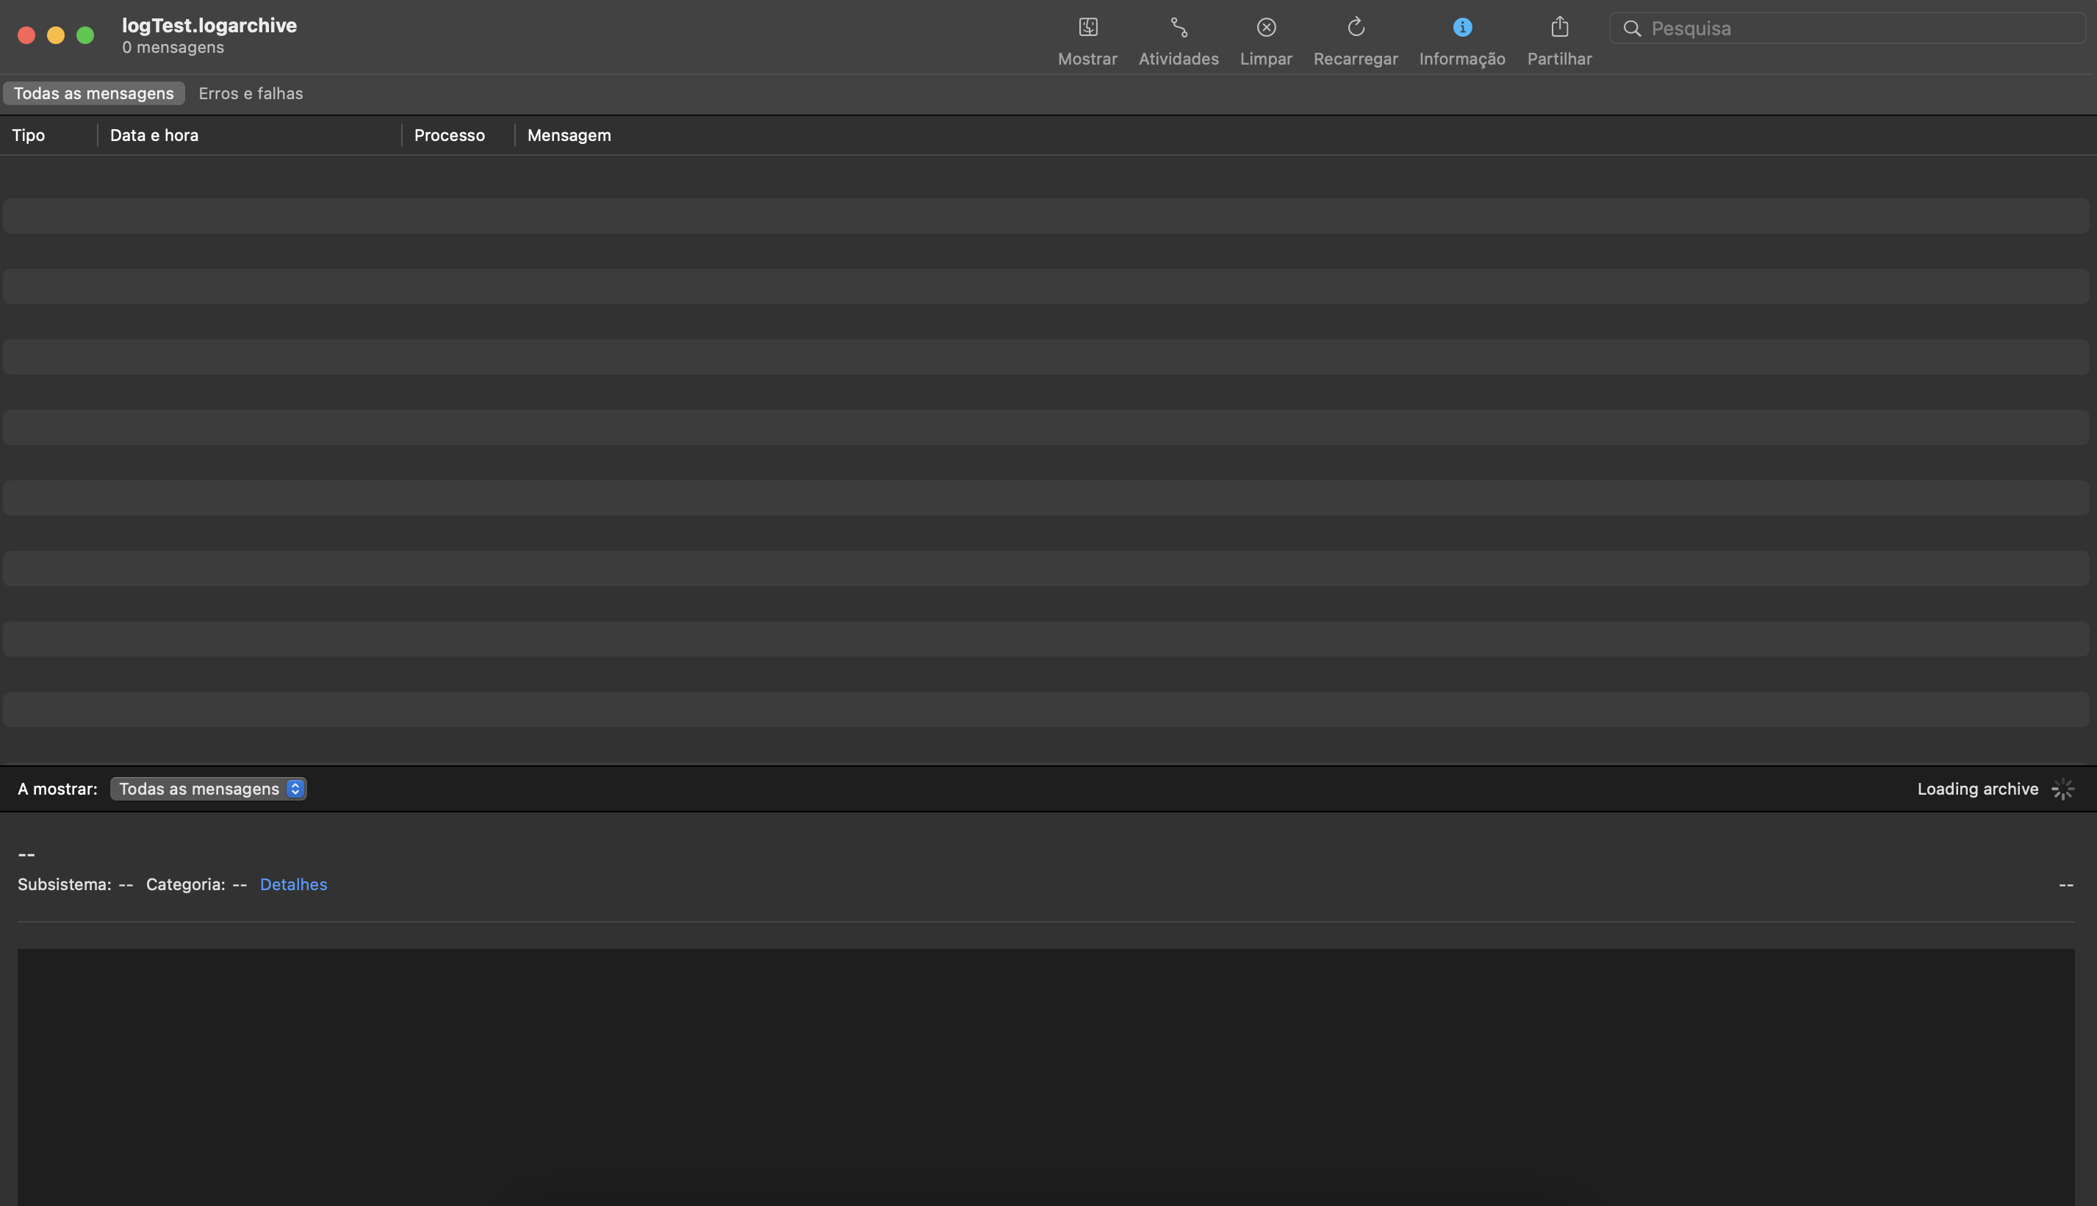Select the Todas as mensagens filter tab
Screen dimensions: 2097x1206
93,93
